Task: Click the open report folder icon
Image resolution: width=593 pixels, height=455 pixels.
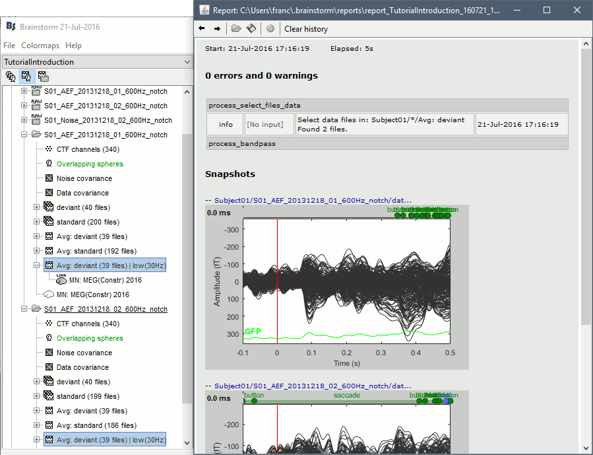Action: coord(235,28)
